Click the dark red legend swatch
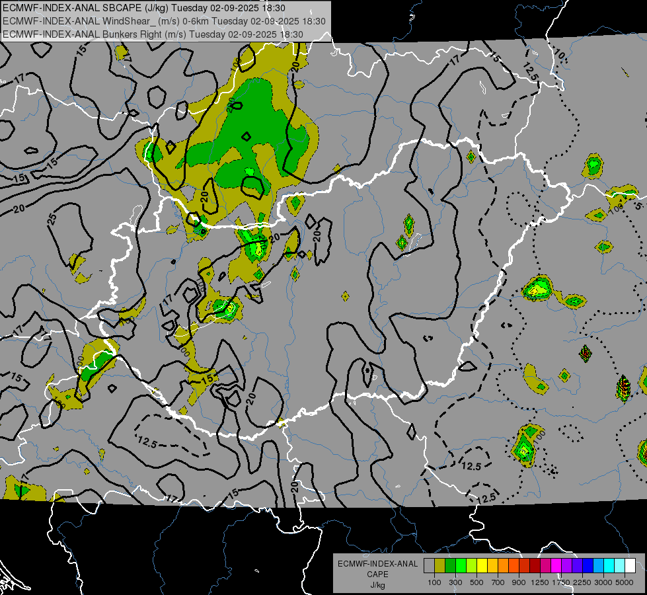 point(535,565)
